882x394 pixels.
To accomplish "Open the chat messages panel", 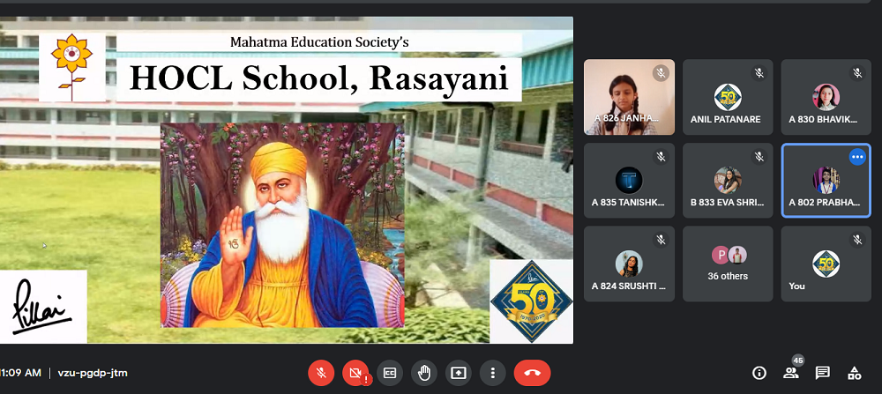I will [822, 373].
